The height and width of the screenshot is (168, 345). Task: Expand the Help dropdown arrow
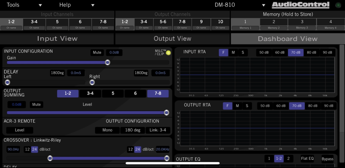pyautogui.click(x=93, y=5)
